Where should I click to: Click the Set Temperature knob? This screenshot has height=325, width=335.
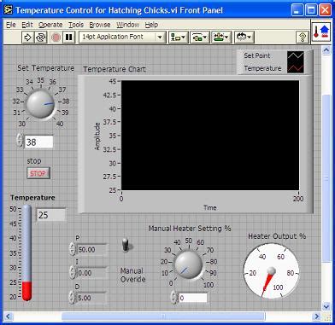coord(40,103)
